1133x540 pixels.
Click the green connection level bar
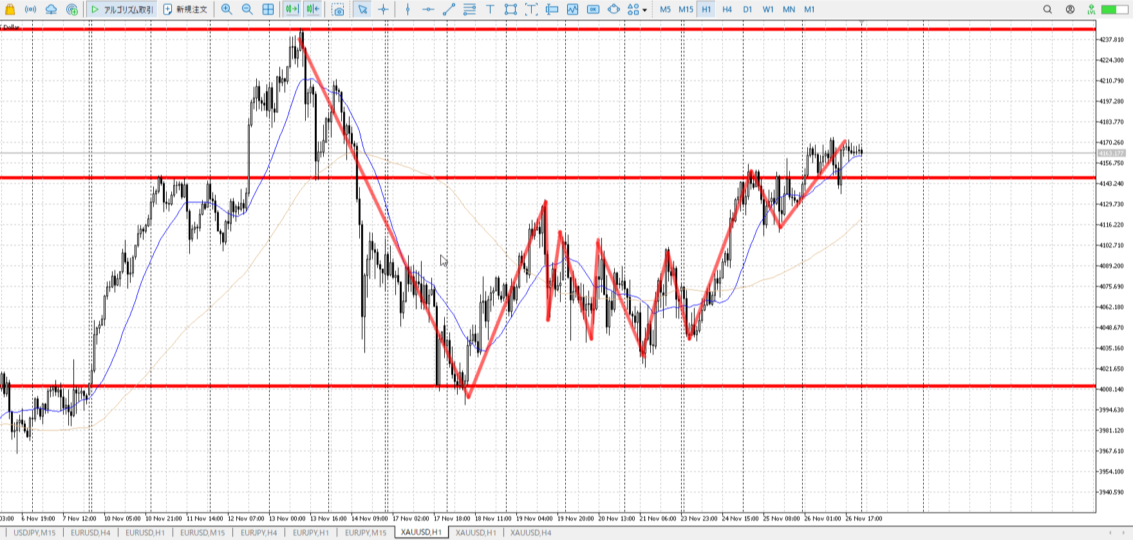pos(1110,10)
